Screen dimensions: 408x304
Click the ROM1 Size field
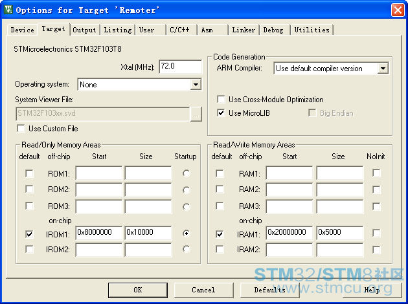coord(148,173)
